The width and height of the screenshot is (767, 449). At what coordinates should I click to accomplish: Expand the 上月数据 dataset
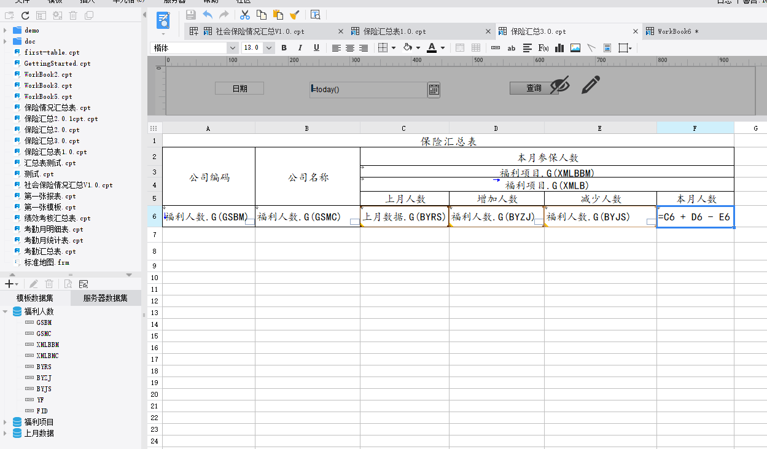coord(5,433)
